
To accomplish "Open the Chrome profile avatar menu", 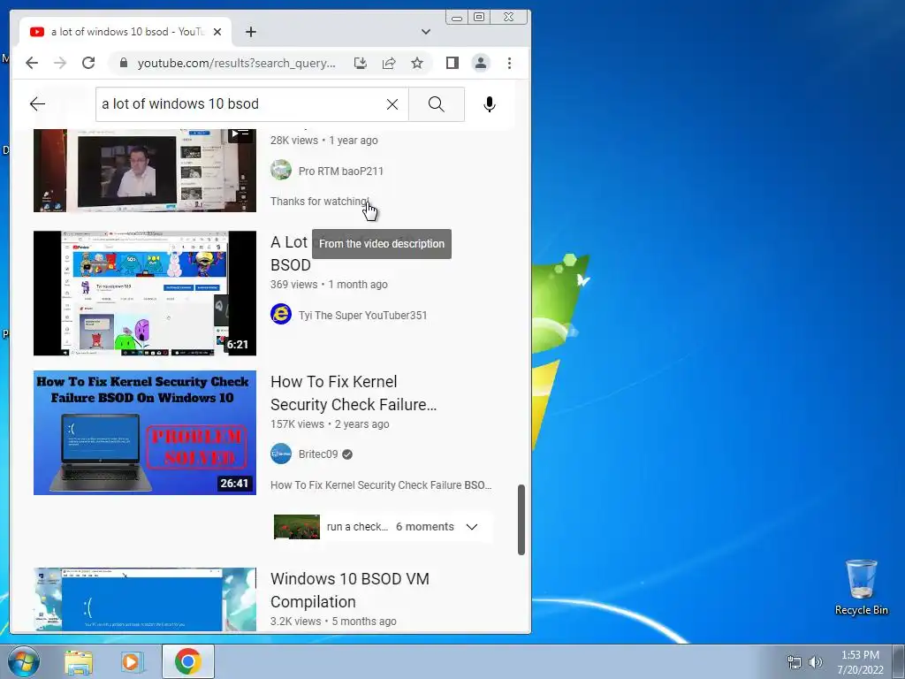I will (481, 63).
